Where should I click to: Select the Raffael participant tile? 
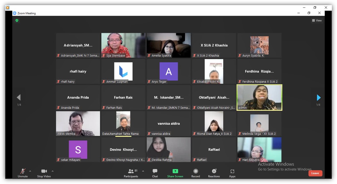(x=214, y=150)
